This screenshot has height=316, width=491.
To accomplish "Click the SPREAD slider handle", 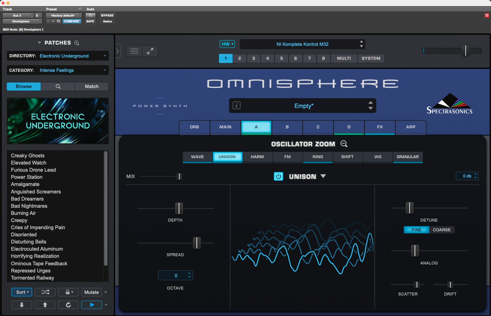I will 197,243.
